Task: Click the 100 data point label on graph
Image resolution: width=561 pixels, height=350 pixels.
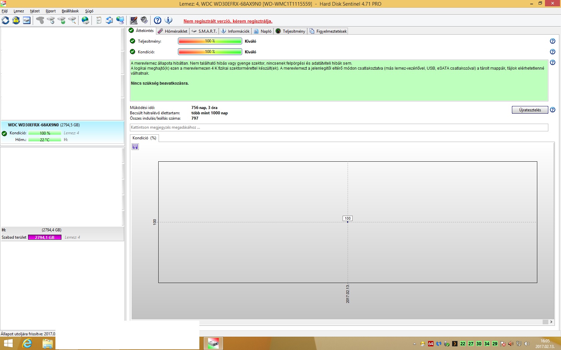Action: 348,218
